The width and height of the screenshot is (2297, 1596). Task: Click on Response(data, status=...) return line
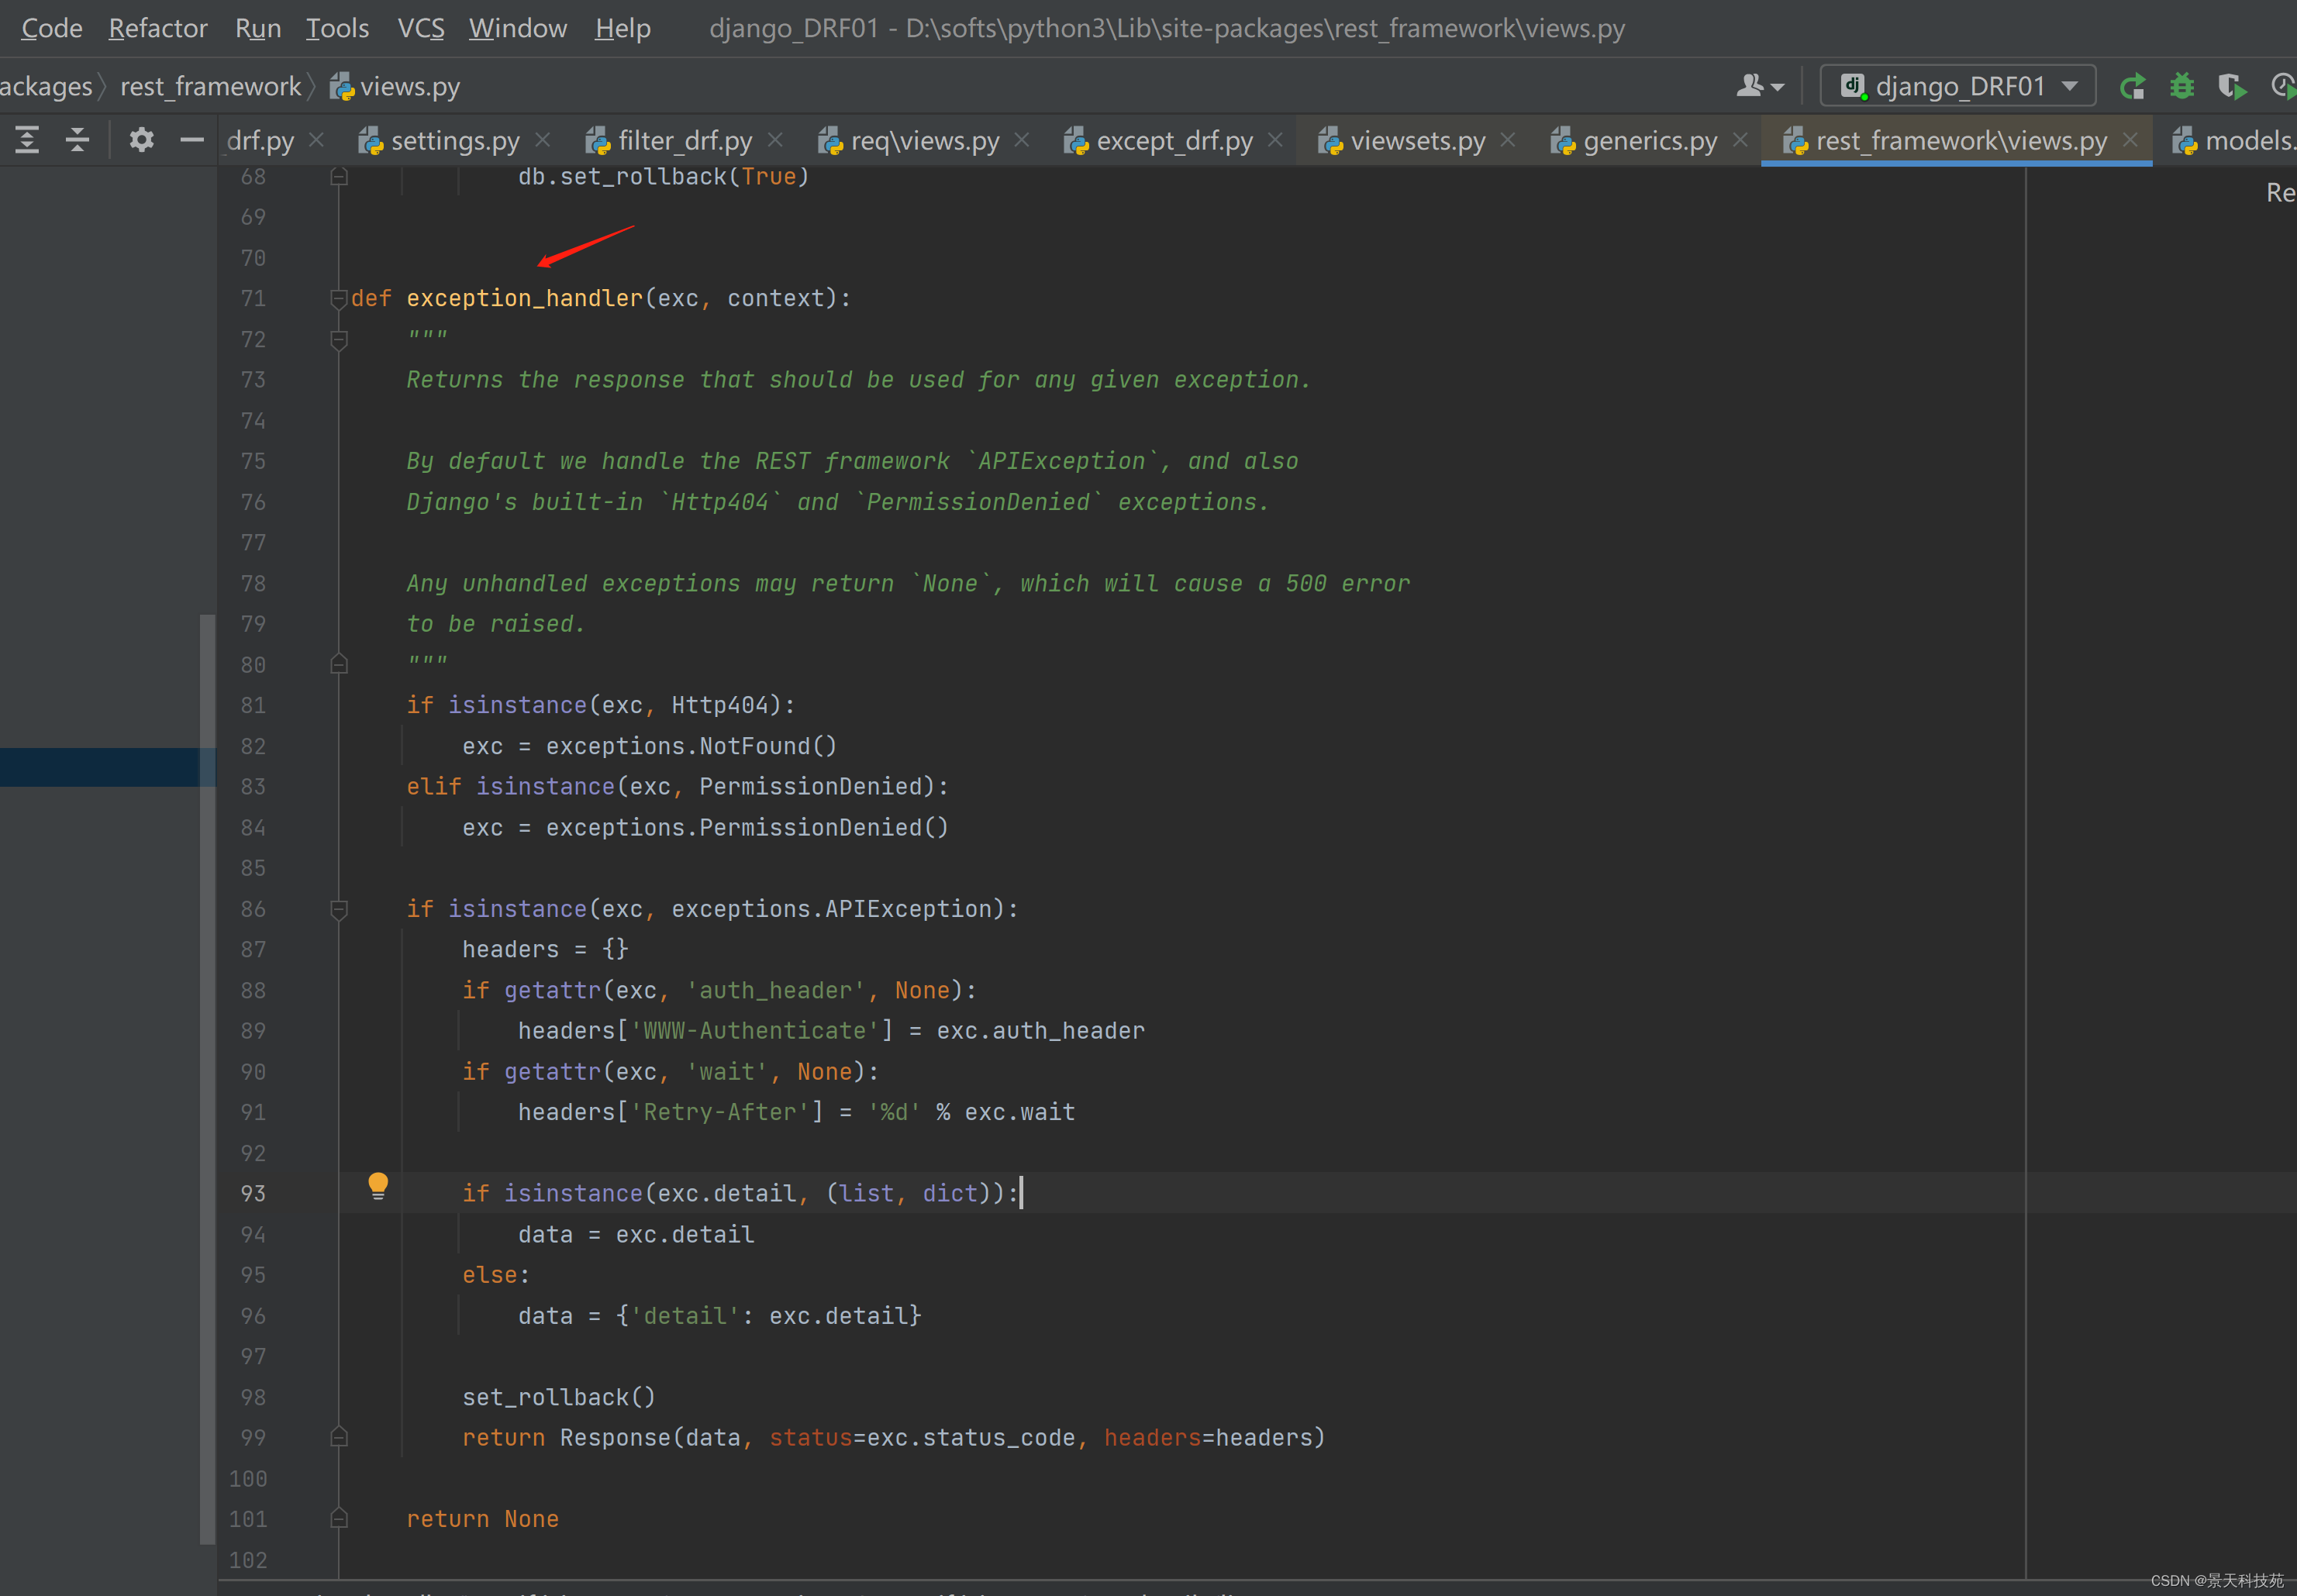[x=893, y=1438]
